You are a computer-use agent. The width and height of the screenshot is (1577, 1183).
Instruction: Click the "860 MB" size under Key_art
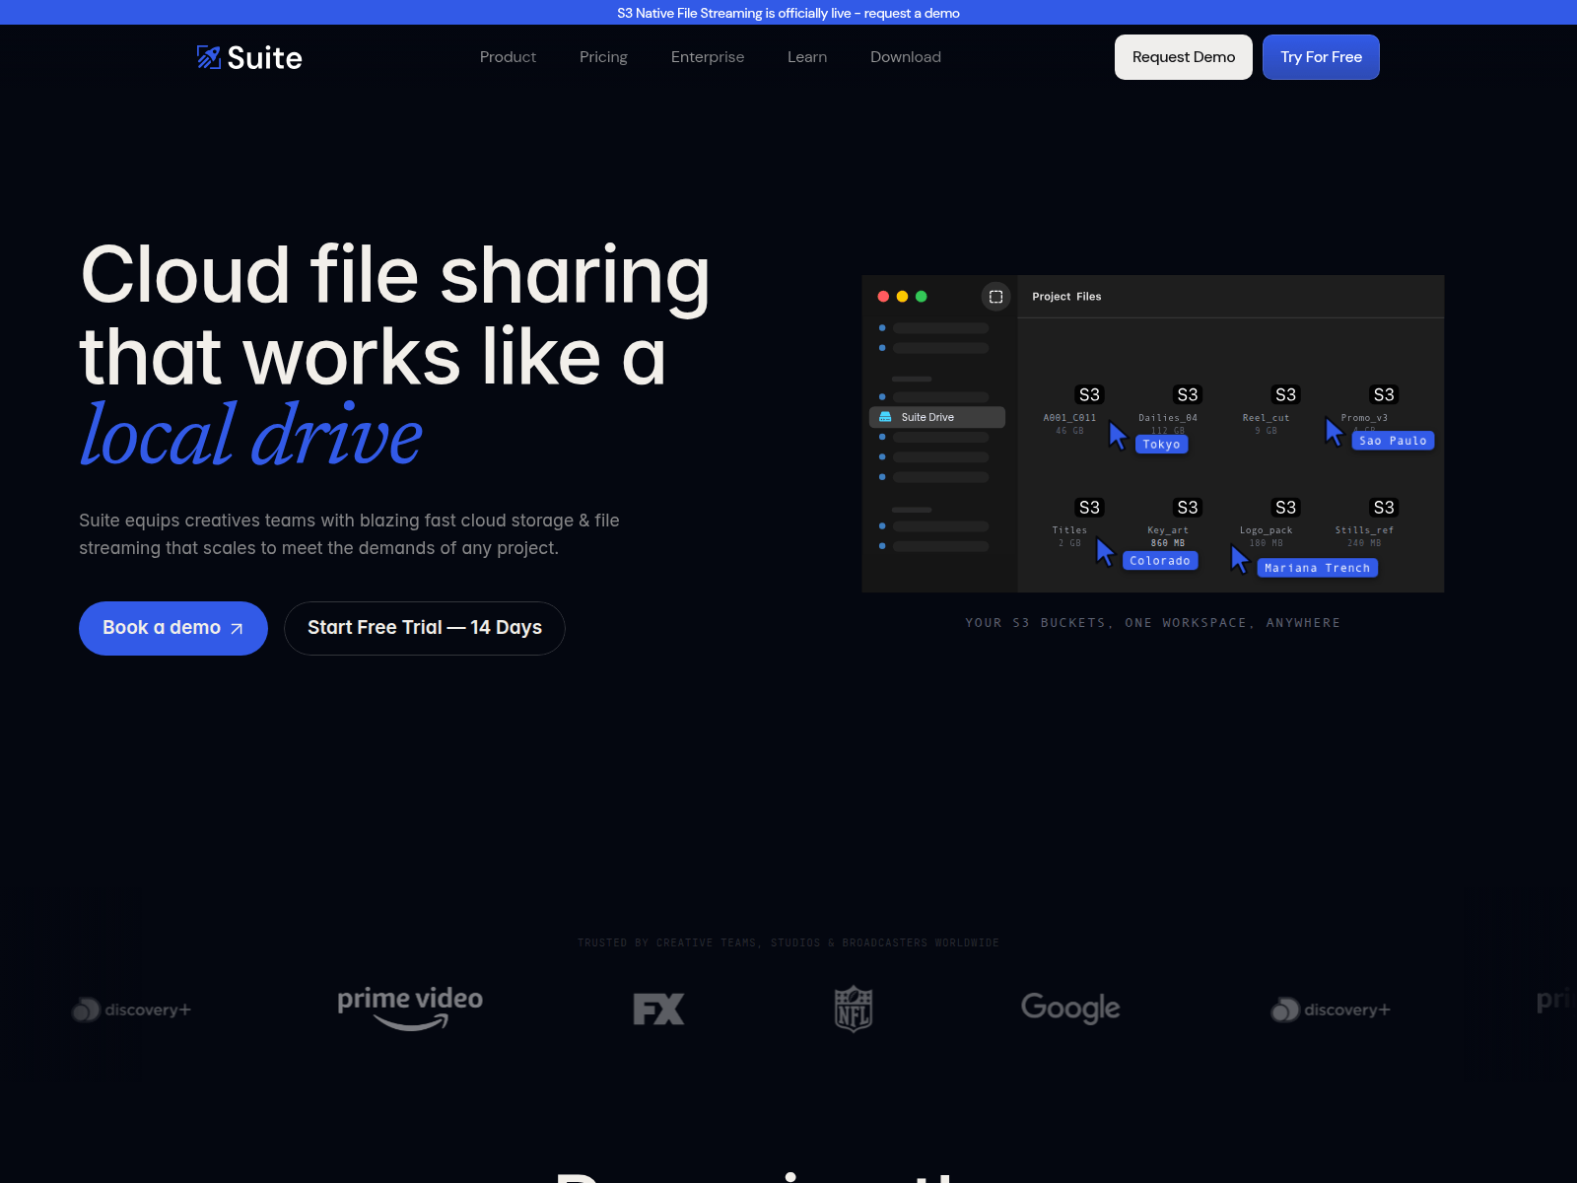tap(1168, 543)
